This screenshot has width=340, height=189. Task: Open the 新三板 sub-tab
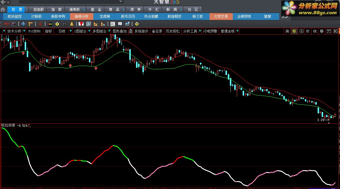198,16
